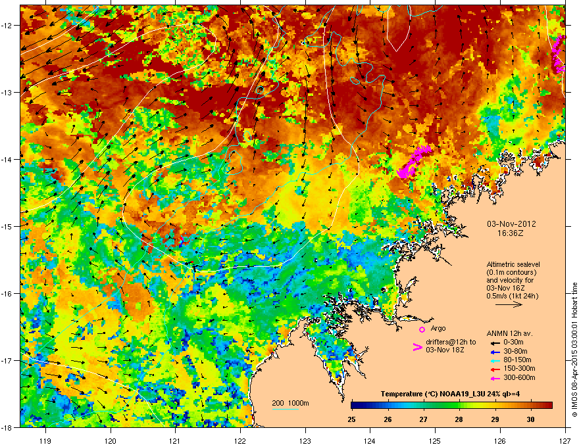The image size is (579, 447).
Task: Click the latitude axis label -18
Action: coord(7,427)
